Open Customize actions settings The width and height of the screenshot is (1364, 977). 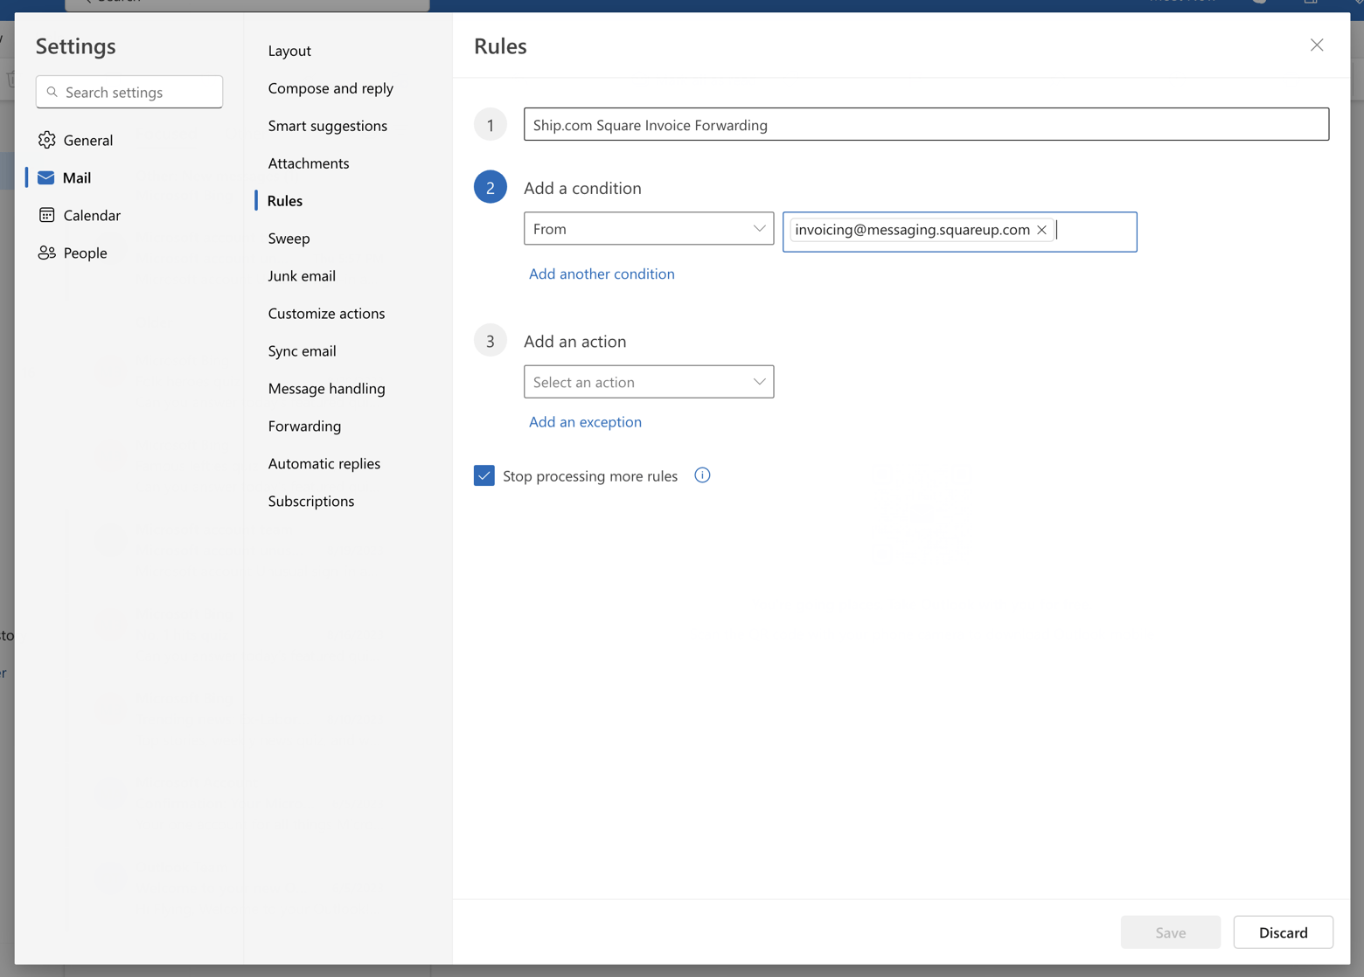coord(326,313)
